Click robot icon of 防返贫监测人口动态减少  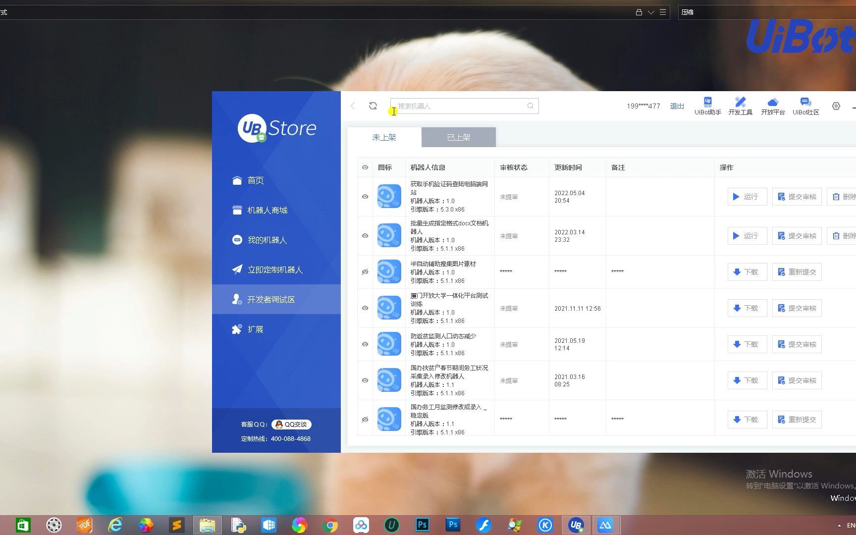(389, 344)
